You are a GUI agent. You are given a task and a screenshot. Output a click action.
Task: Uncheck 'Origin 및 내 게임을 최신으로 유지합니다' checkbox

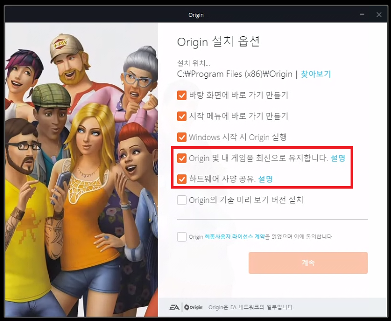coord(182,158)
